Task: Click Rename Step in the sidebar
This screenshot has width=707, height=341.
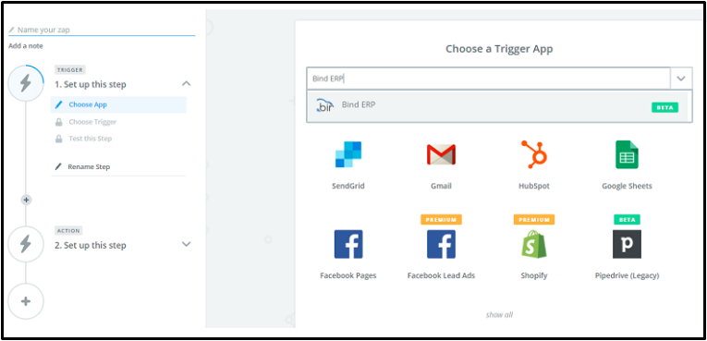Action: [89, 167]
